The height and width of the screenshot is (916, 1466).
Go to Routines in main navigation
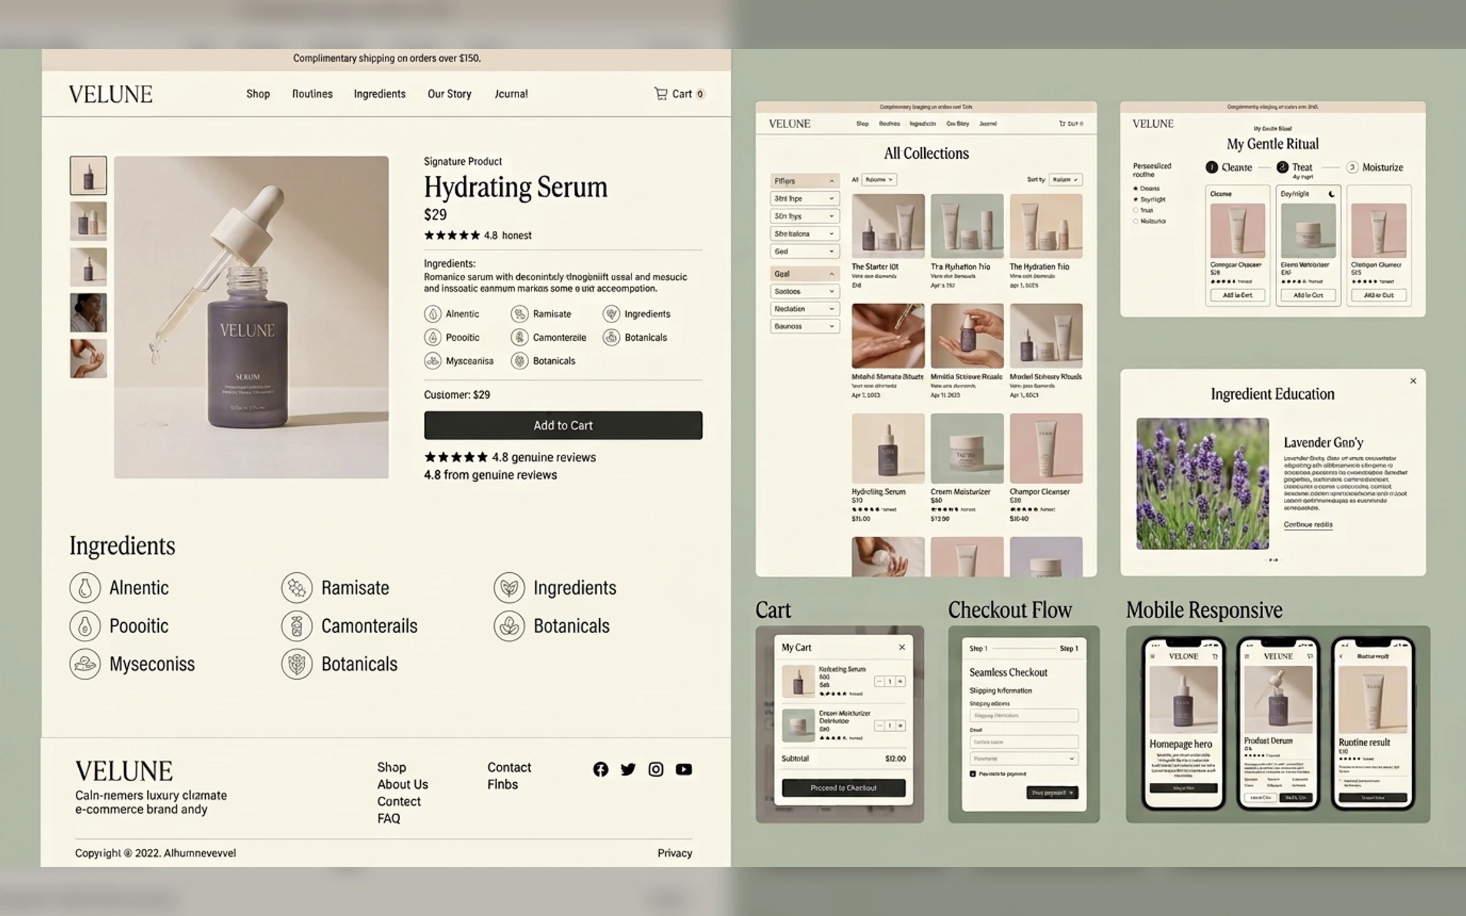point(312,93)
